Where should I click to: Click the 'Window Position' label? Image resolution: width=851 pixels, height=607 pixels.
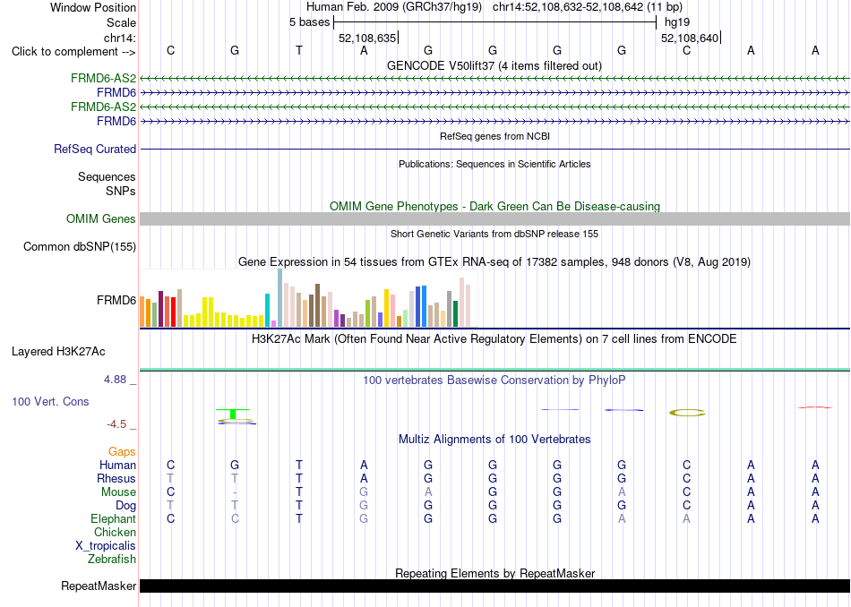coord(93,7)
